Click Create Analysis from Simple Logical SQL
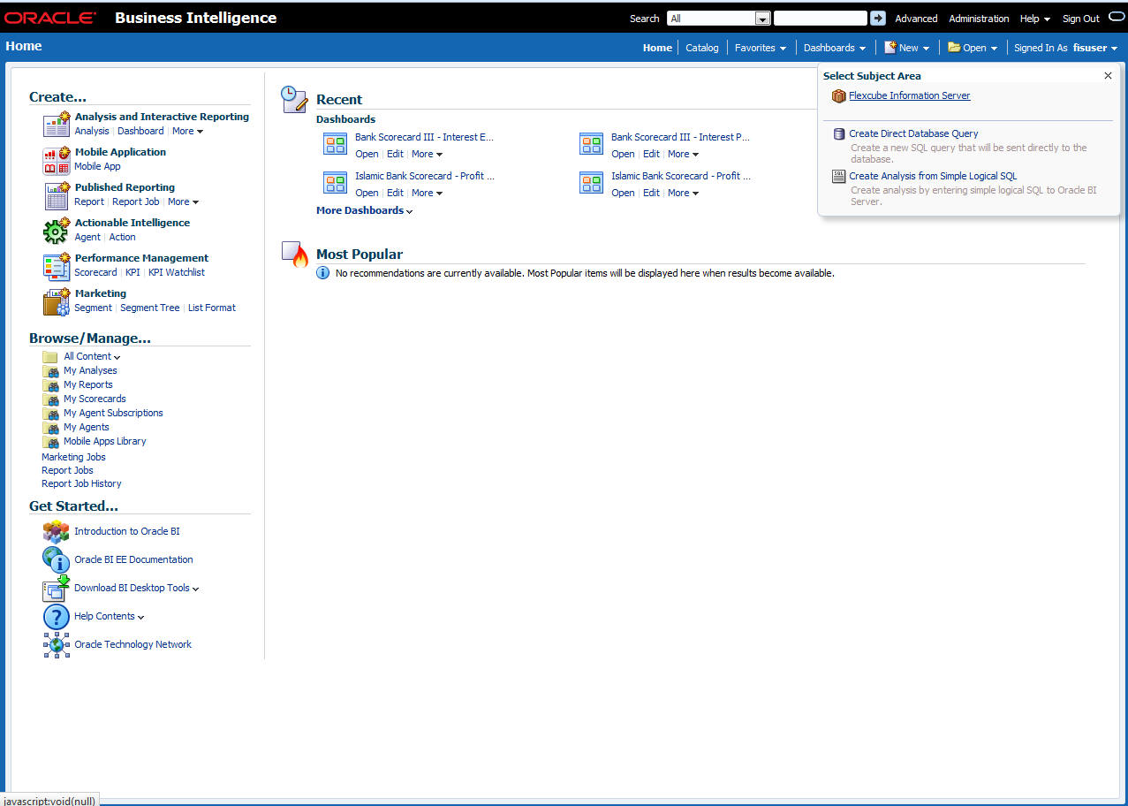 tap(933, 176)
